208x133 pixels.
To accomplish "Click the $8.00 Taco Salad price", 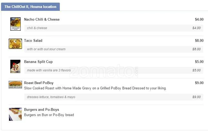I will (x=199, y=41).
